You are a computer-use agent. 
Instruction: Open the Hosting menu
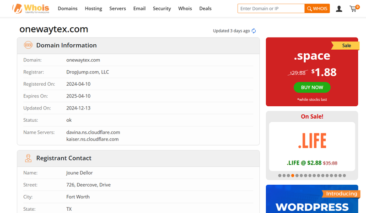(93, 9)
